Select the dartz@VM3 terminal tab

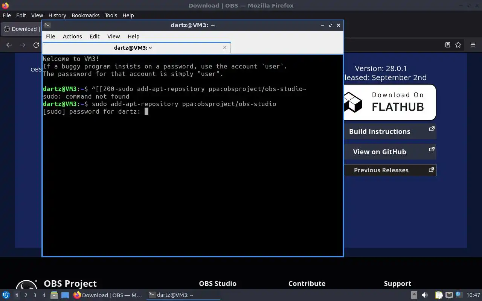pos(136,48)
